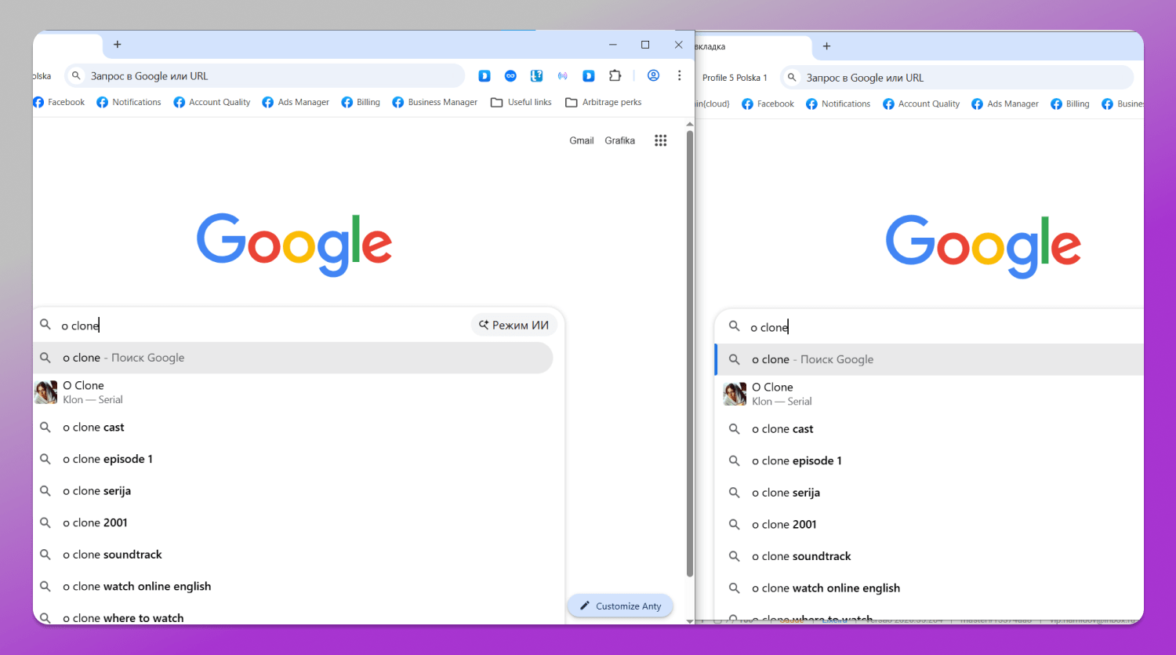Open Notifications bookmark in right window

[838, 104]
